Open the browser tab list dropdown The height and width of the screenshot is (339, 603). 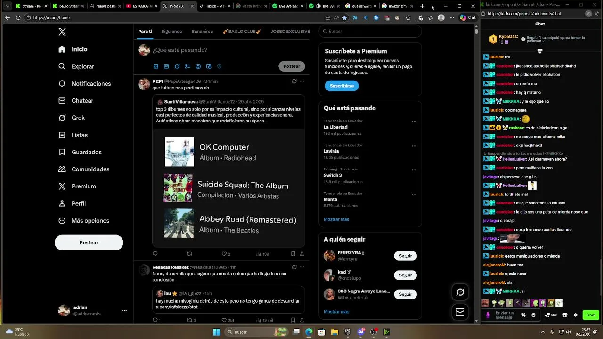point(7,6)
